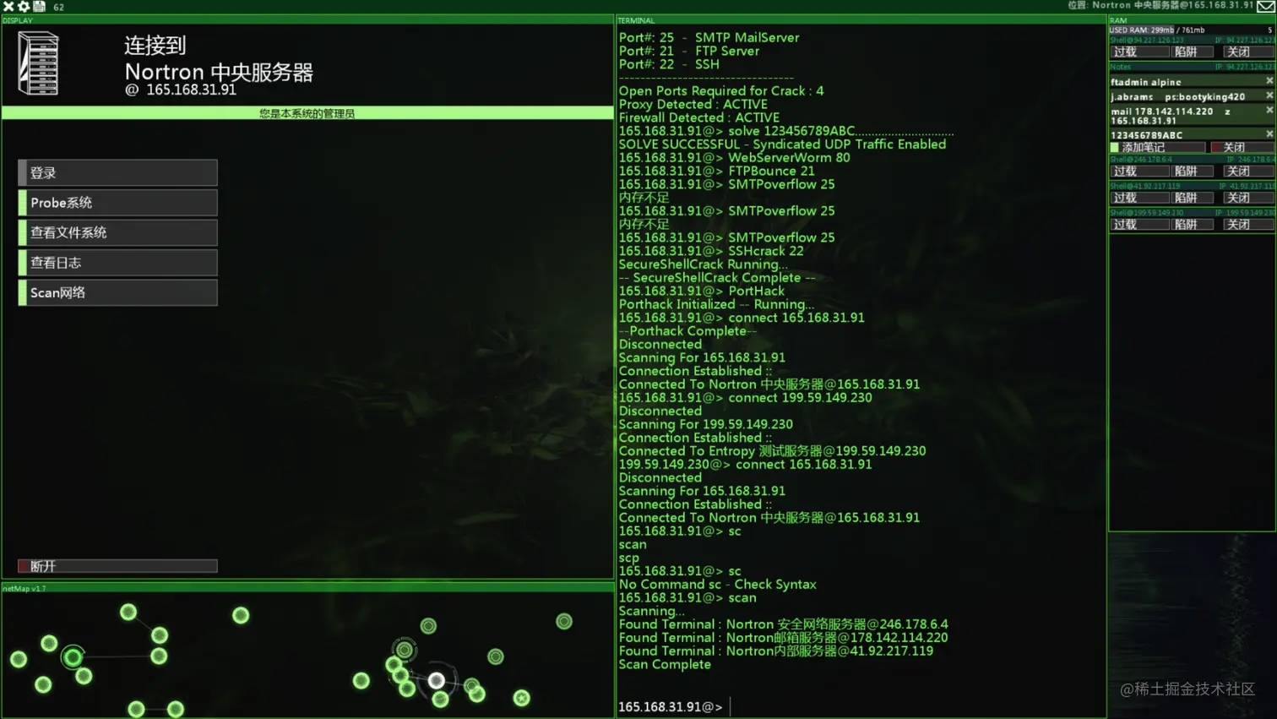Delete the 'ftadmin alpine' note
The image size is (1277, 719).
point(1269,81)
